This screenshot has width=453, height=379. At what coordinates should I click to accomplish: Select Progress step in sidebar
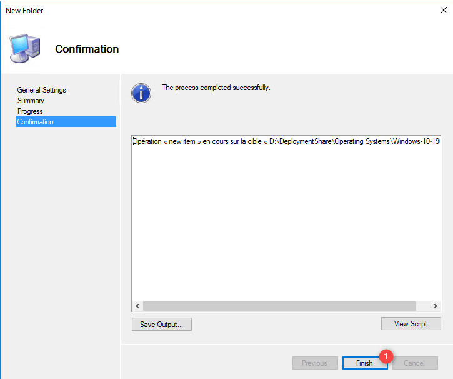(30, 111)
